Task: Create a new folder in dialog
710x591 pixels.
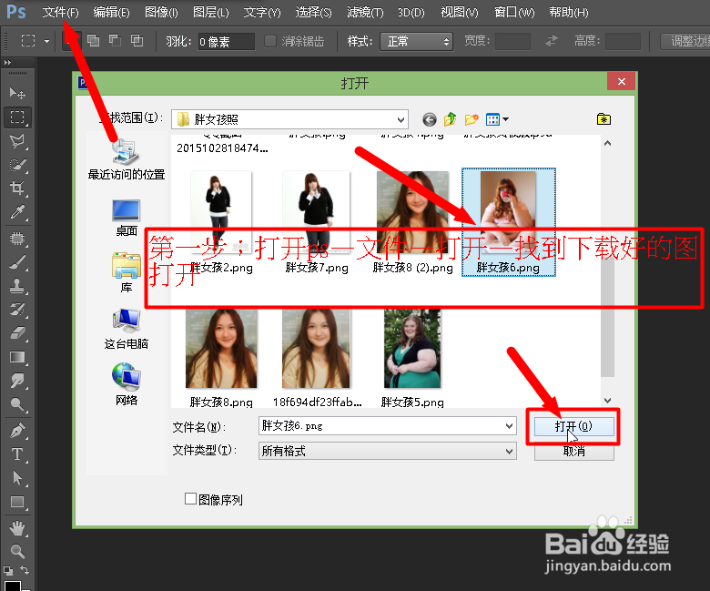Action: (x=472, y=119)
